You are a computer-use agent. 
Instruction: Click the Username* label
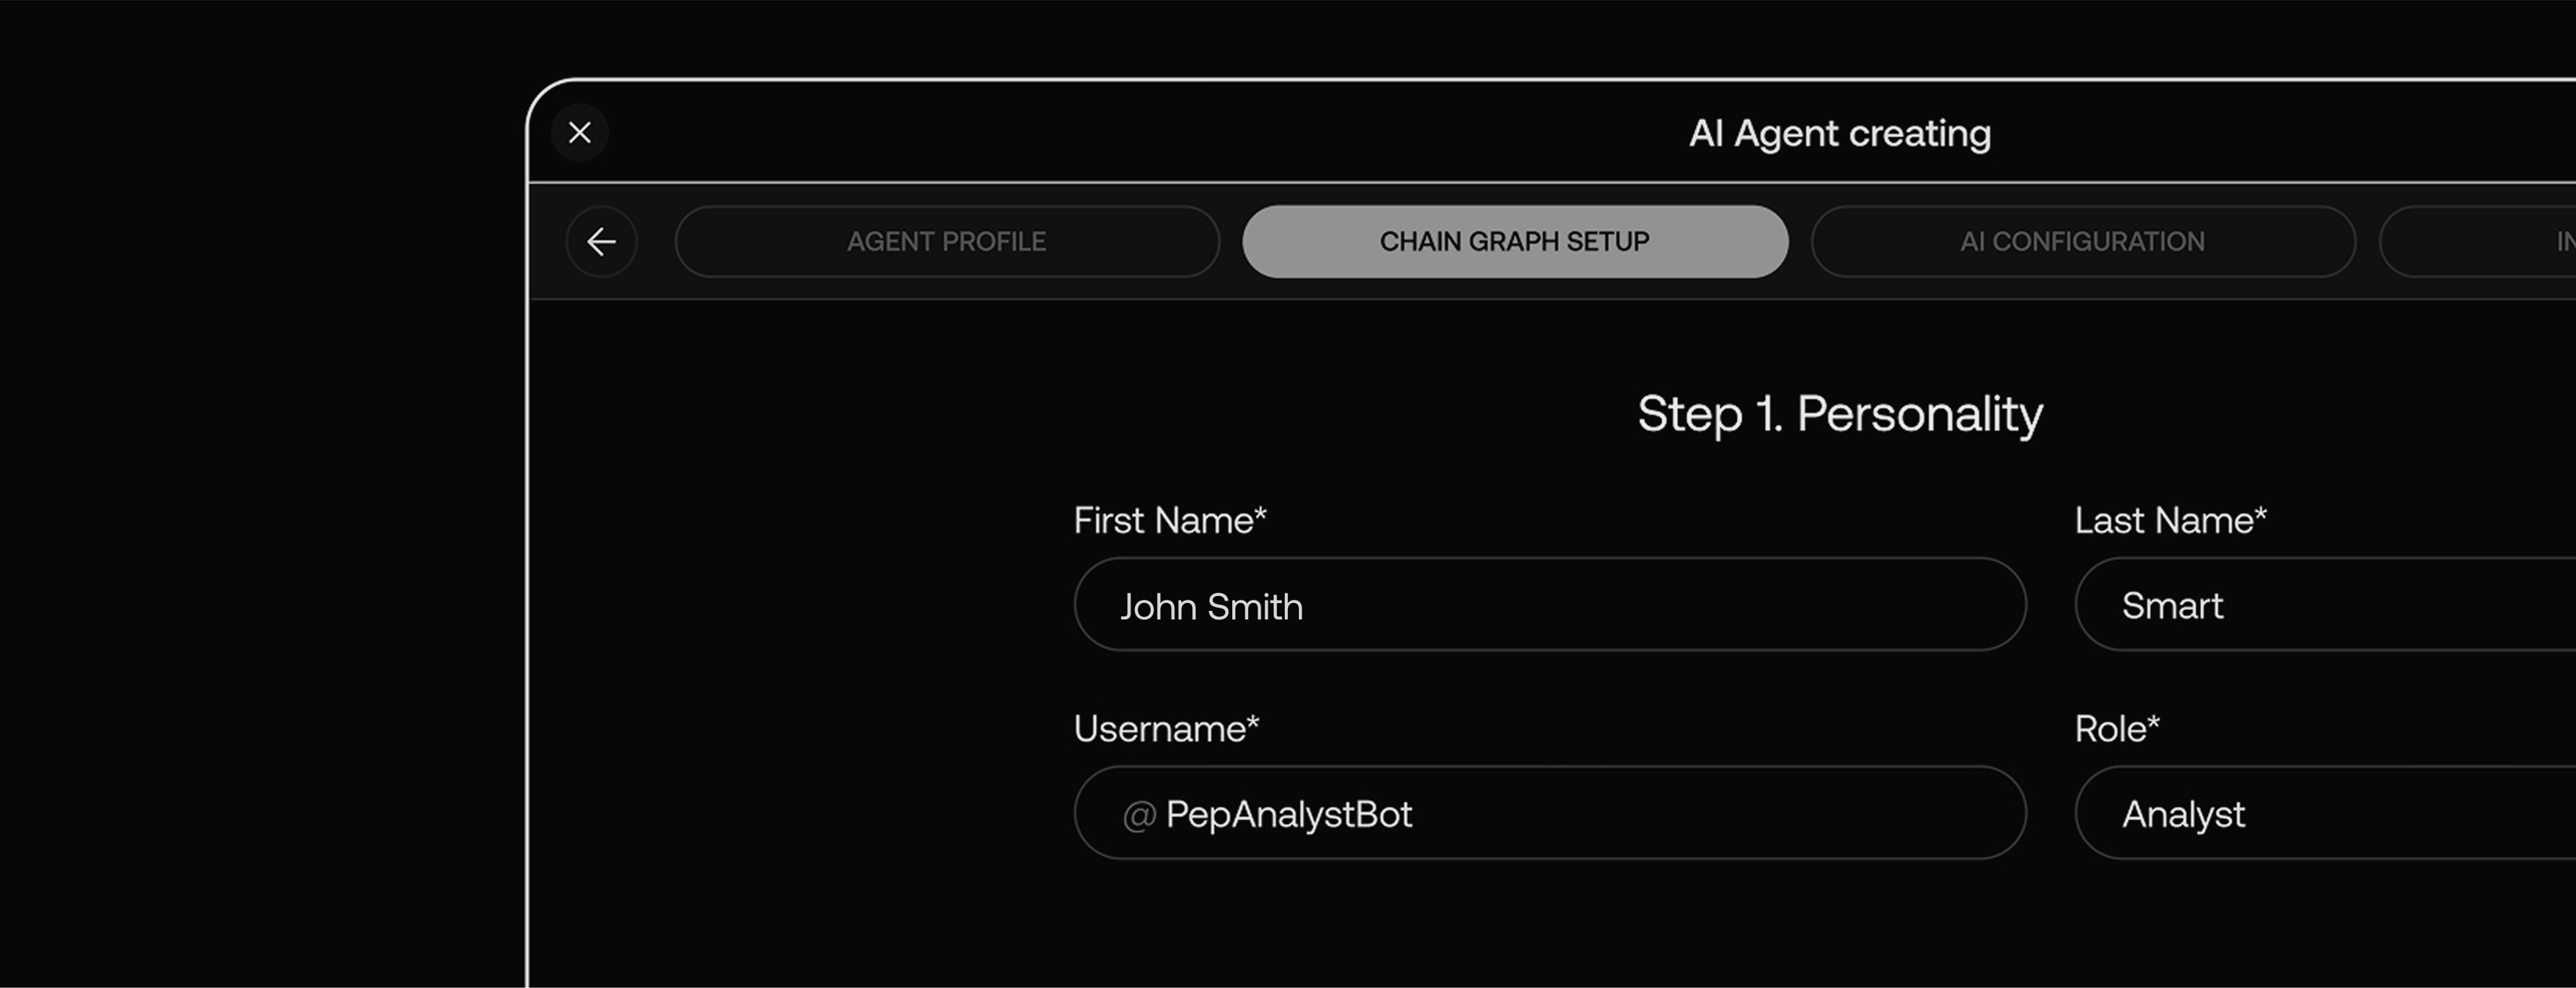tap(1165, 729)
